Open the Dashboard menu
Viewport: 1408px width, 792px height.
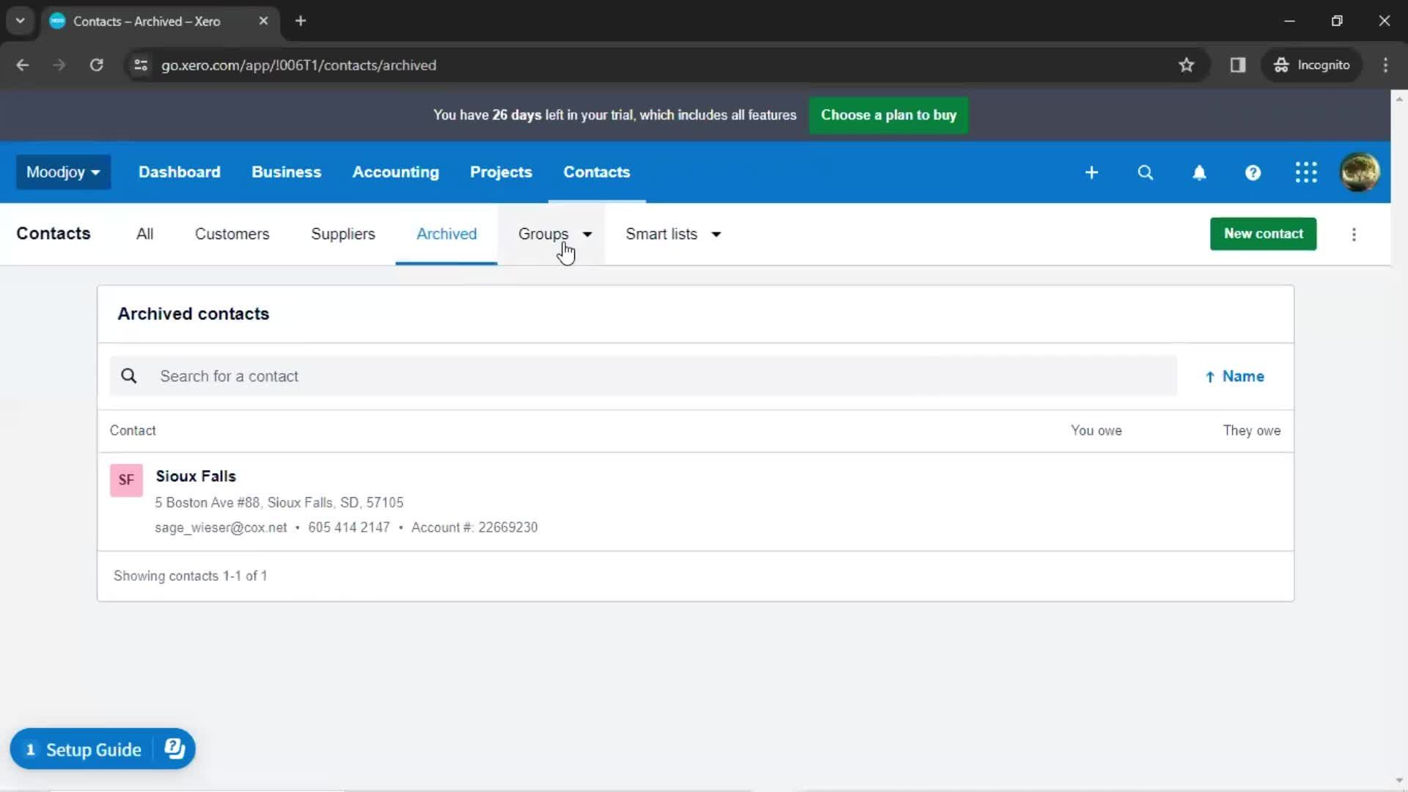pyautogui.click(x=179, y=172)
